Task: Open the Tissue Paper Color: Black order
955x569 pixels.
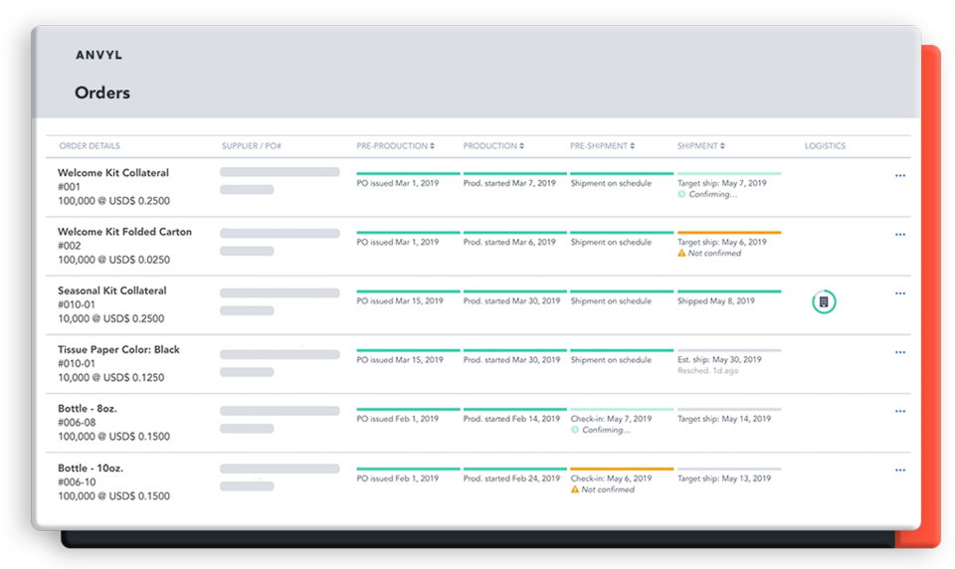Action: point(118,350)
